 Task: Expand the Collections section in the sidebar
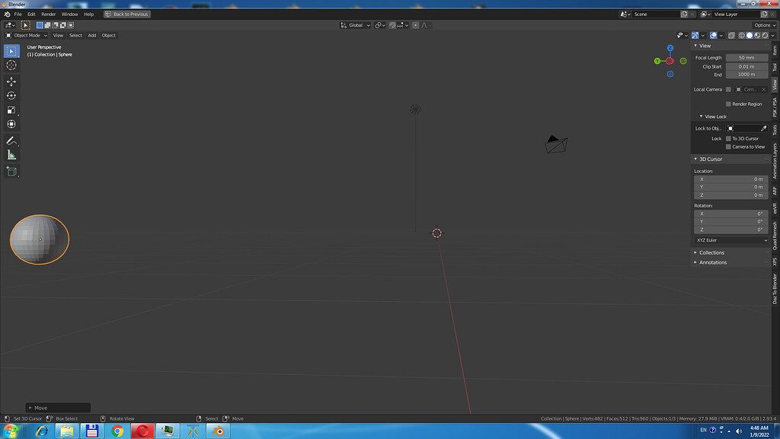pos(711,252)
